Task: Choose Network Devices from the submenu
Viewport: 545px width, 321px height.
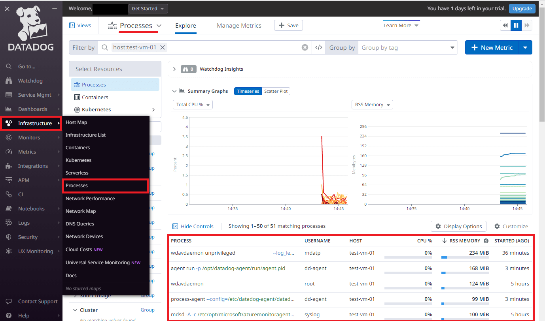Action: (84, 237)
